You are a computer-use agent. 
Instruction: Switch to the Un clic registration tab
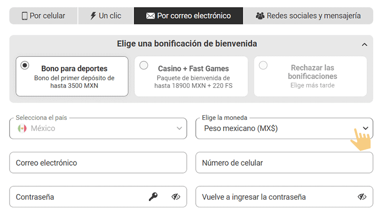[105, 16]
